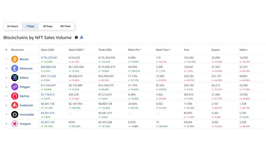Click Stargaze sales value $2,457,103
This screenshot has width=266, height=149.
pos(48,122)
